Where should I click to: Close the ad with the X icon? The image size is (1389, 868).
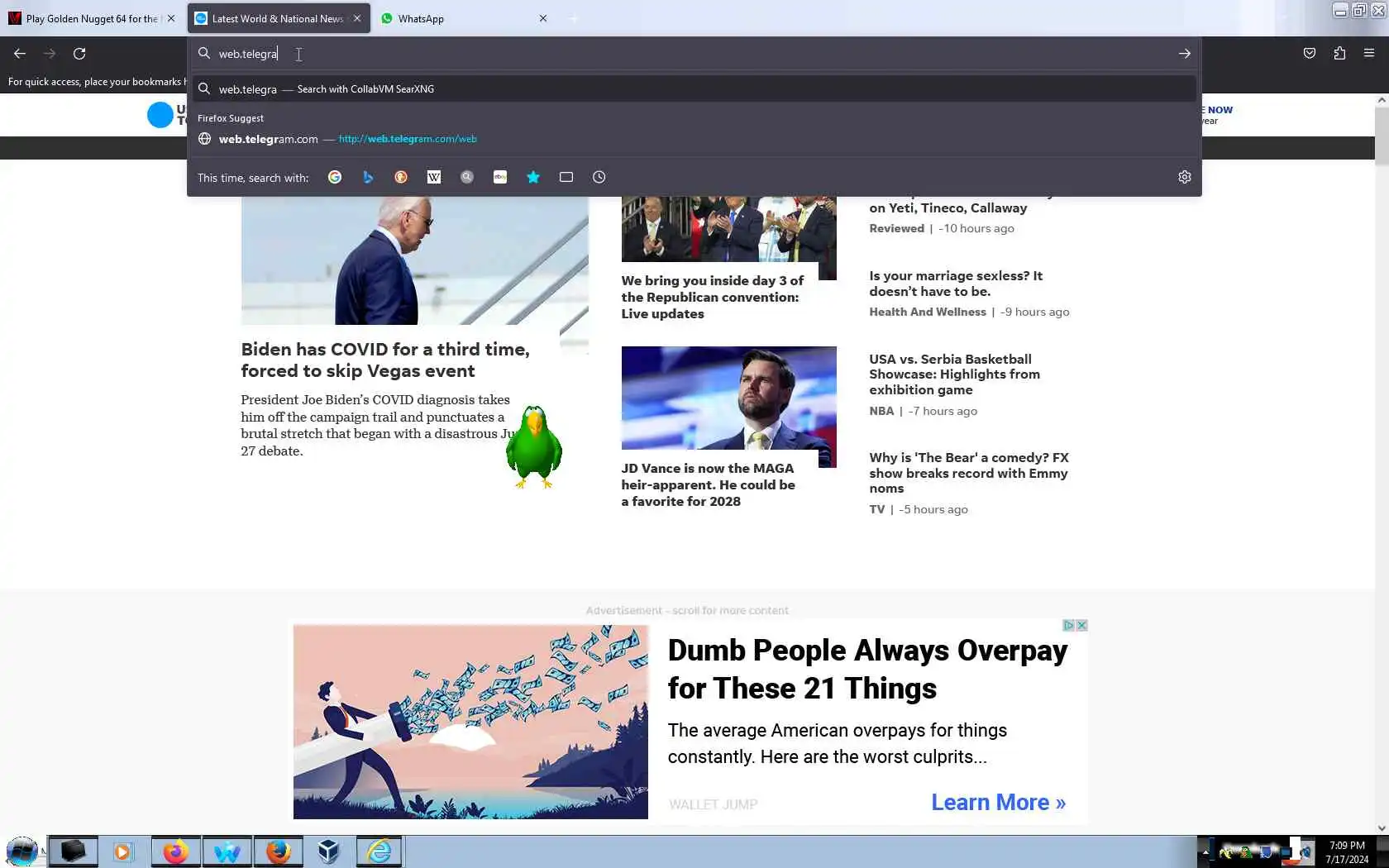1081,626
